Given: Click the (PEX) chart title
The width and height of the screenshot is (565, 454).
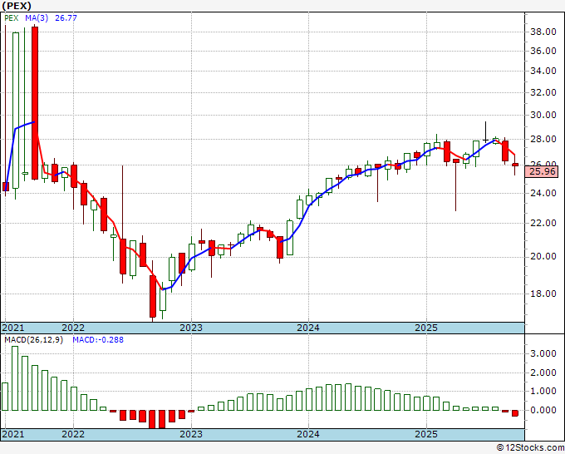Looking at the screenshot, I should (17, 6).
